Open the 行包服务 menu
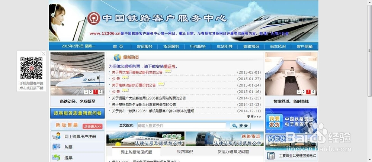 tap(198, 46)
